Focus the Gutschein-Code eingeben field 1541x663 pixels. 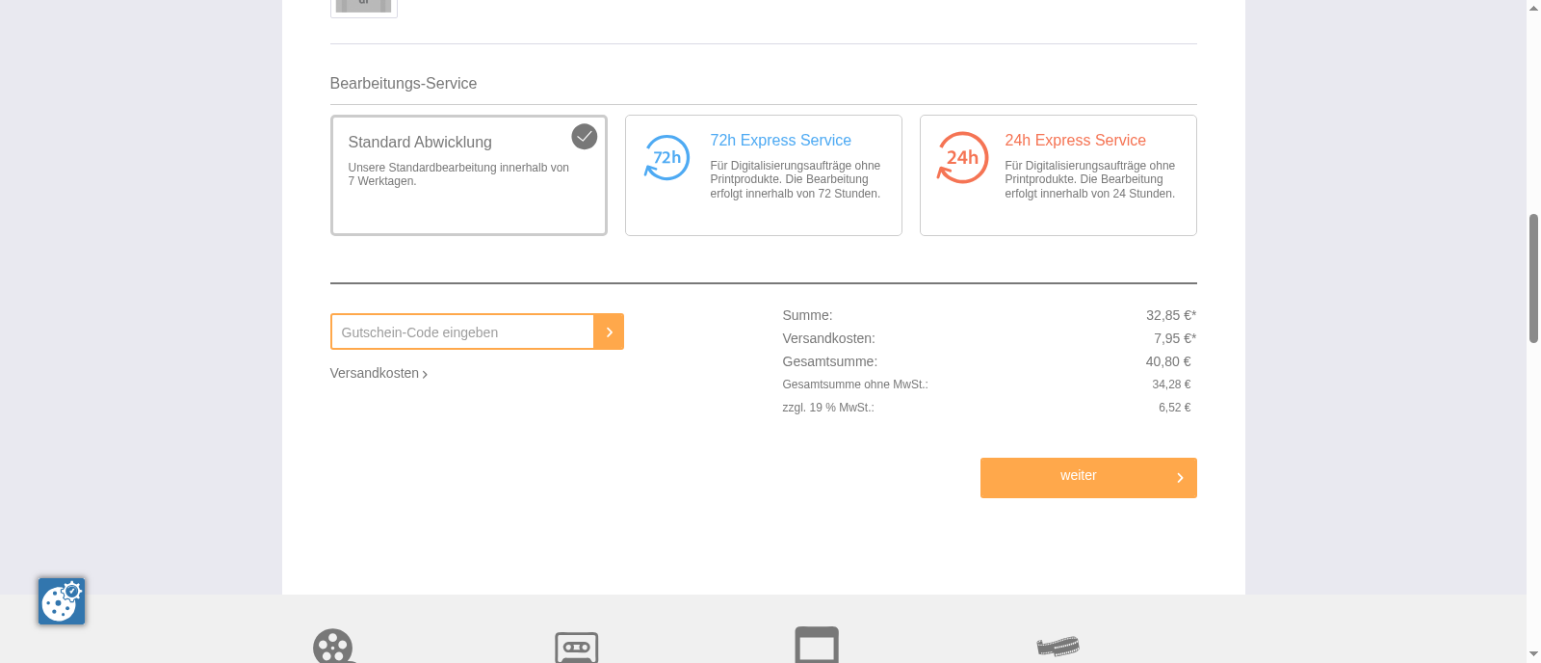coord(462,331)
